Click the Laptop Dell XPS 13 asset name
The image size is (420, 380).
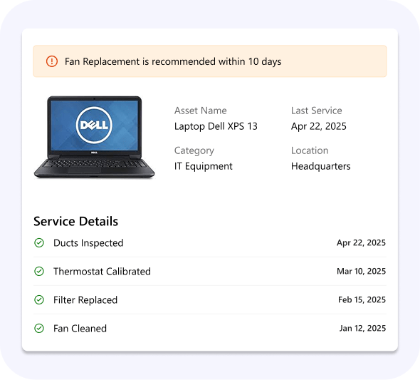click(x=216, y=126)
